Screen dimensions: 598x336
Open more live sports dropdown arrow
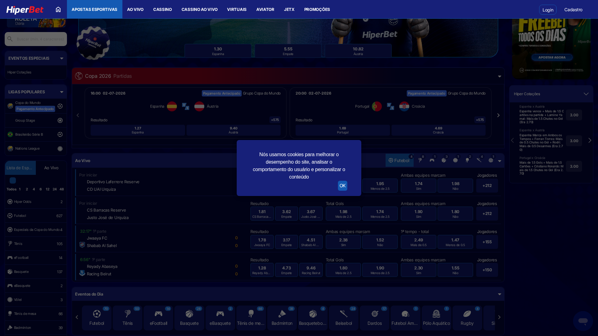[500, 161]
